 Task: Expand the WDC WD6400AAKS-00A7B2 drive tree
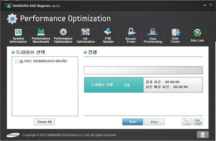(x=21, y=61)
